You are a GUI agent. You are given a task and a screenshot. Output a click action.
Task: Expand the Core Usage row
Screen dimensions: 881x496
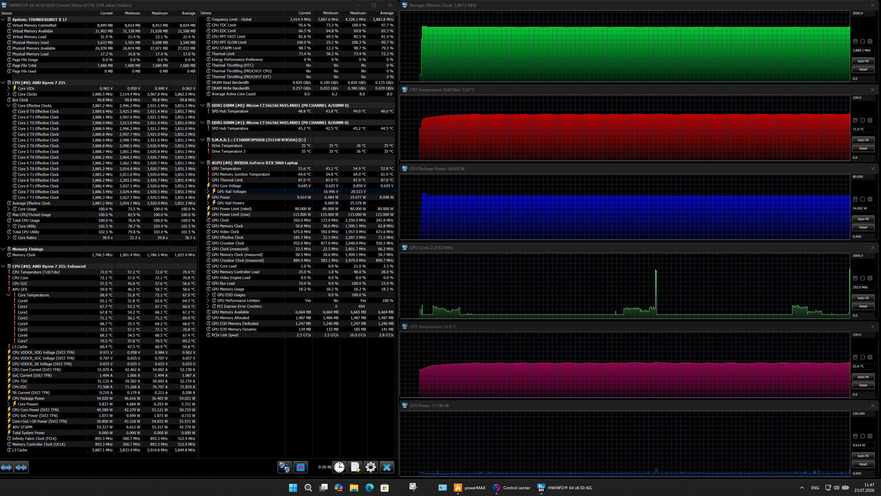tap(9, 209)
